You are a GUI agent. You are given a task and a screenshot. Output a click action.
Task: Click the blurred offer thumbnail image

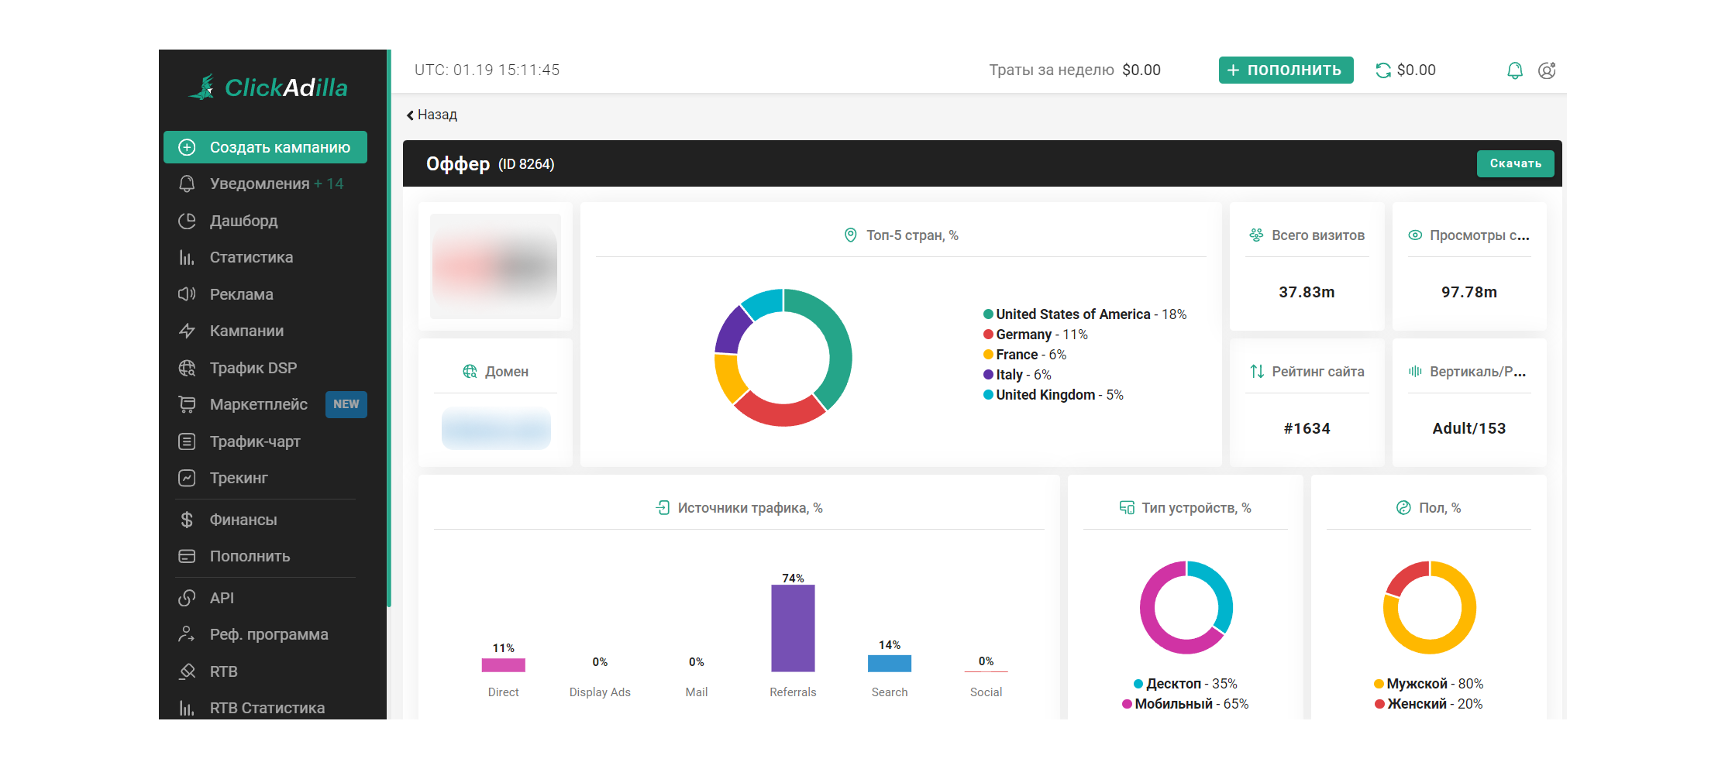click(495, 266)
